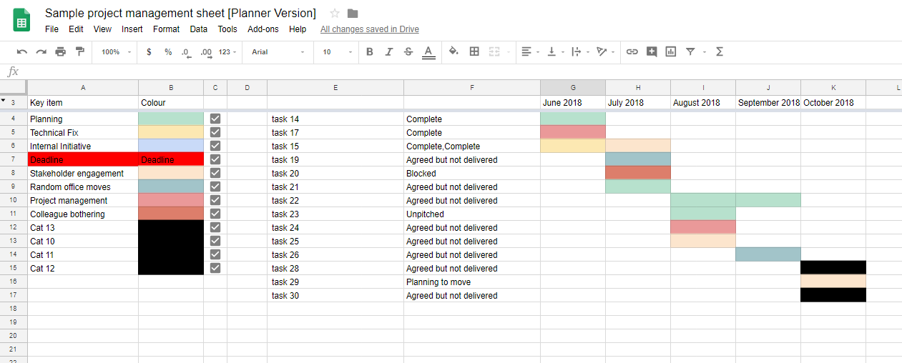Click the Insert chart icon
The height and width of the screenshot is (363, 902).
670,51
